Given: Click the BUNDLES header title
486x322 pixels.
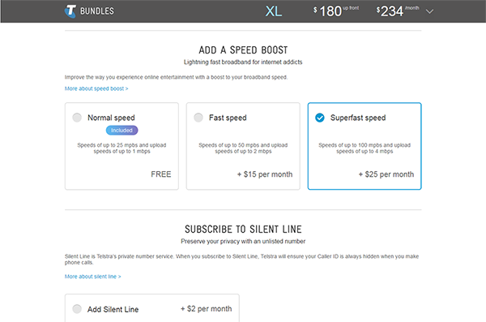Looking at the screenshot, I should coord(97,11).
